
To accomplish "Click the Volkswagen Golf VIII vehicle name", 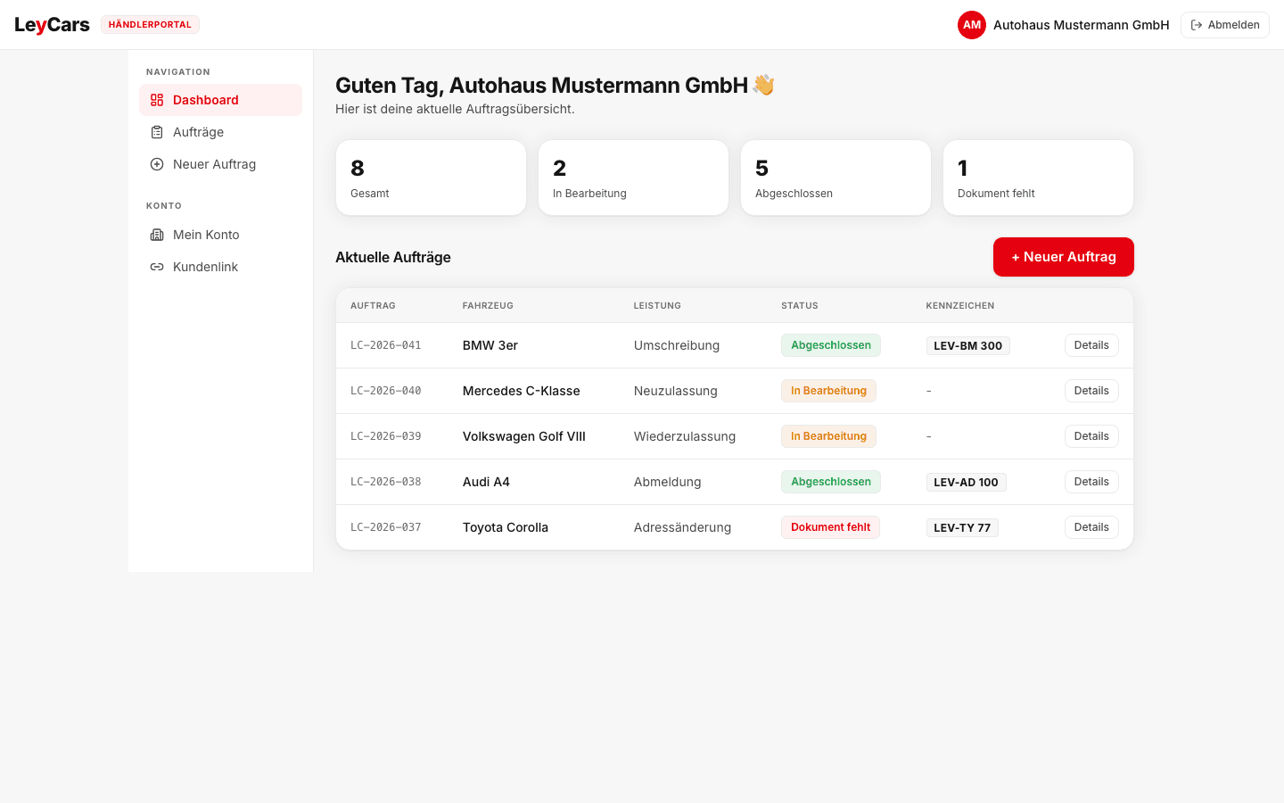I will pos(524,436).
